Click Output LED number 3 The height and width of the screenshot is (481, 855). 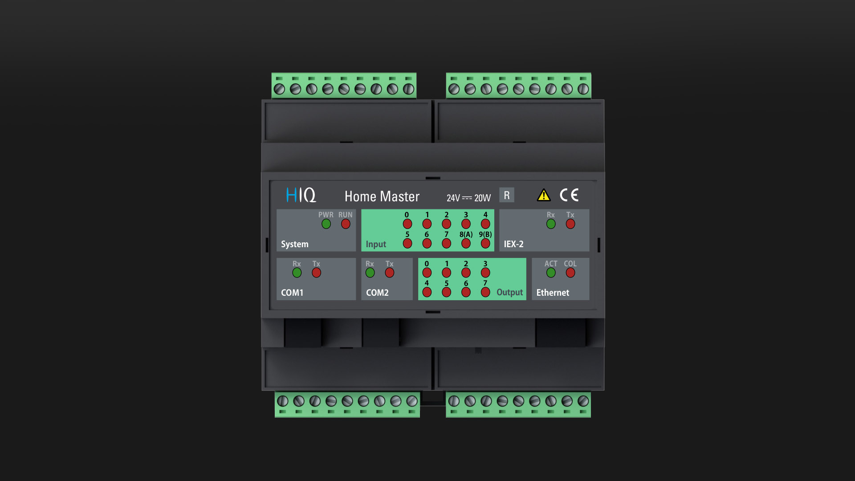click(x=486, y=273)
